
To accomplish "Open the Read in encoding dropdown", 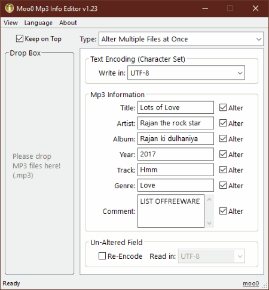I will pyautogui.click(x=212, y=256).
